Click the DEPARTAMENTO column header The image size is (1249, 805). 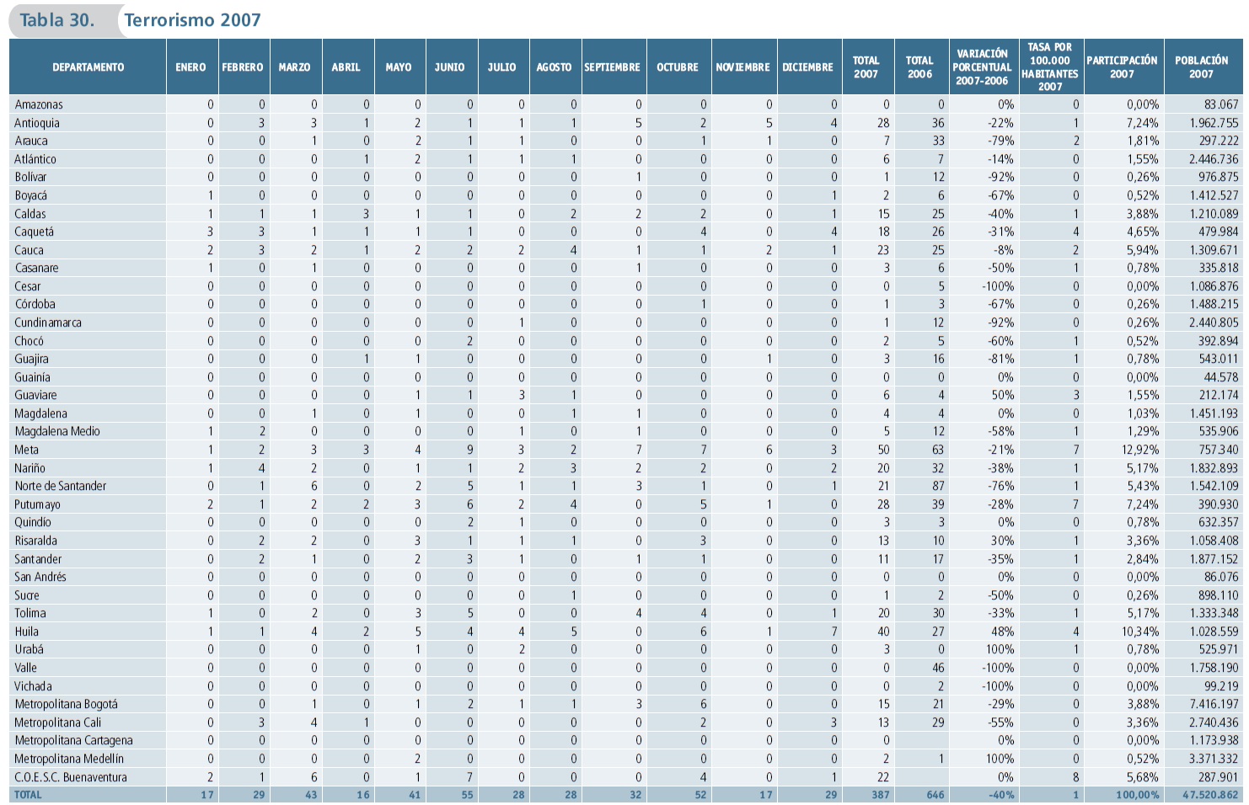[88, 67]
